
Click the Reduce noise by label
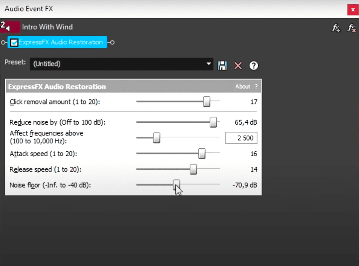click(x=57, y=122)
